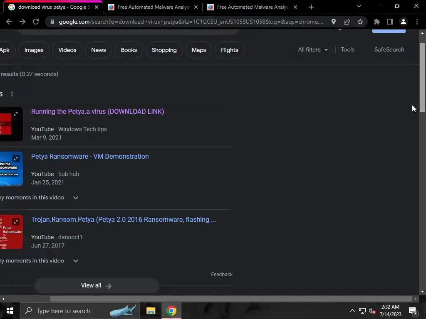Open the Windows Start menu
The image size is (426, 319).
pyautogui.click(x=10, y=311)
